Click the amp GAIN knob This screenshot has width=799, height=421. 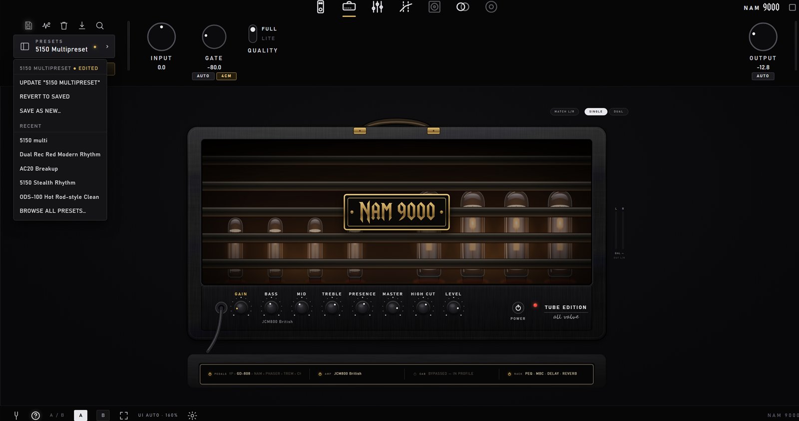tap(241, 308)
